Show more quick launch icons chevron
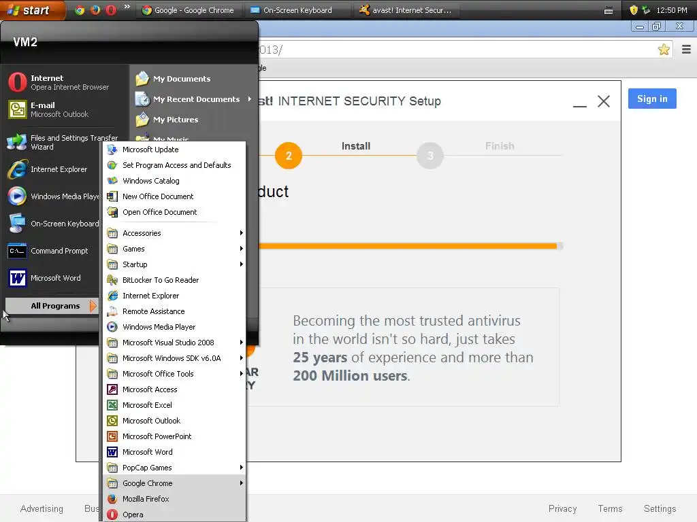Image resolution: width=697 pixels, height=522 pixels. pos(127,7)
